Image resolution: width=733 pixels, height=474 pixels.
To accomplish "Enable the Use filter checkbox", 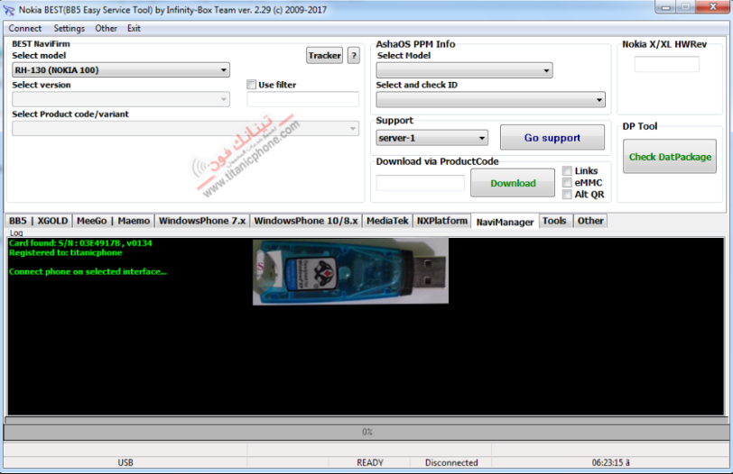I will [x=252, y=85].
